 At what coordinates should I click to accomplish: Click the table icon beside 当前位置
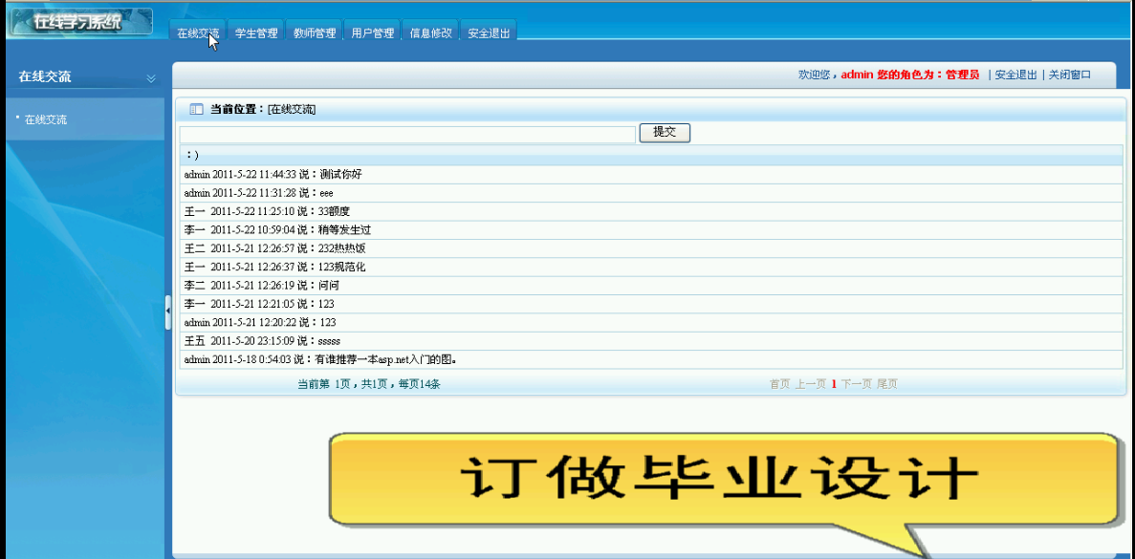(196, 109)
